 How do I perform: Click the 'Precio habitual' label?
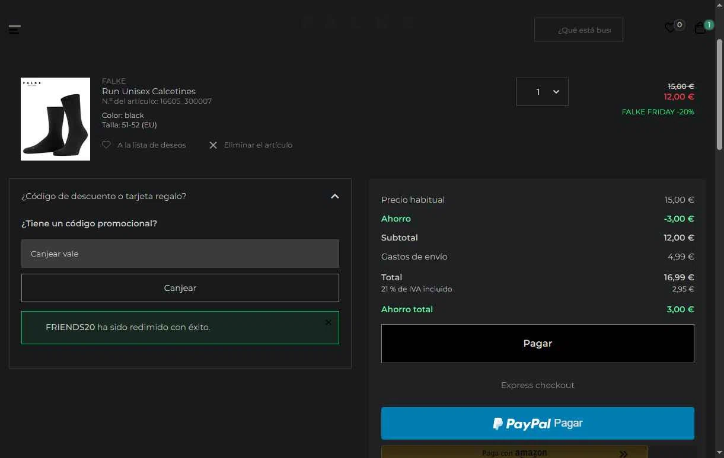tap(413, 200)
